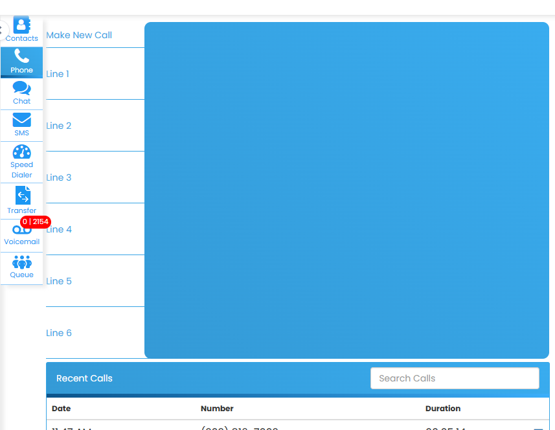
Task: Open the Contacts panel
Action: coord(21,28)
